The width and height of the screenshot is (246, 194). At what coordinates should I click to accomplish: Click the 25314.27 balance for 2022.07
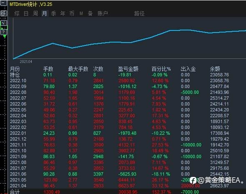(219, 98)
